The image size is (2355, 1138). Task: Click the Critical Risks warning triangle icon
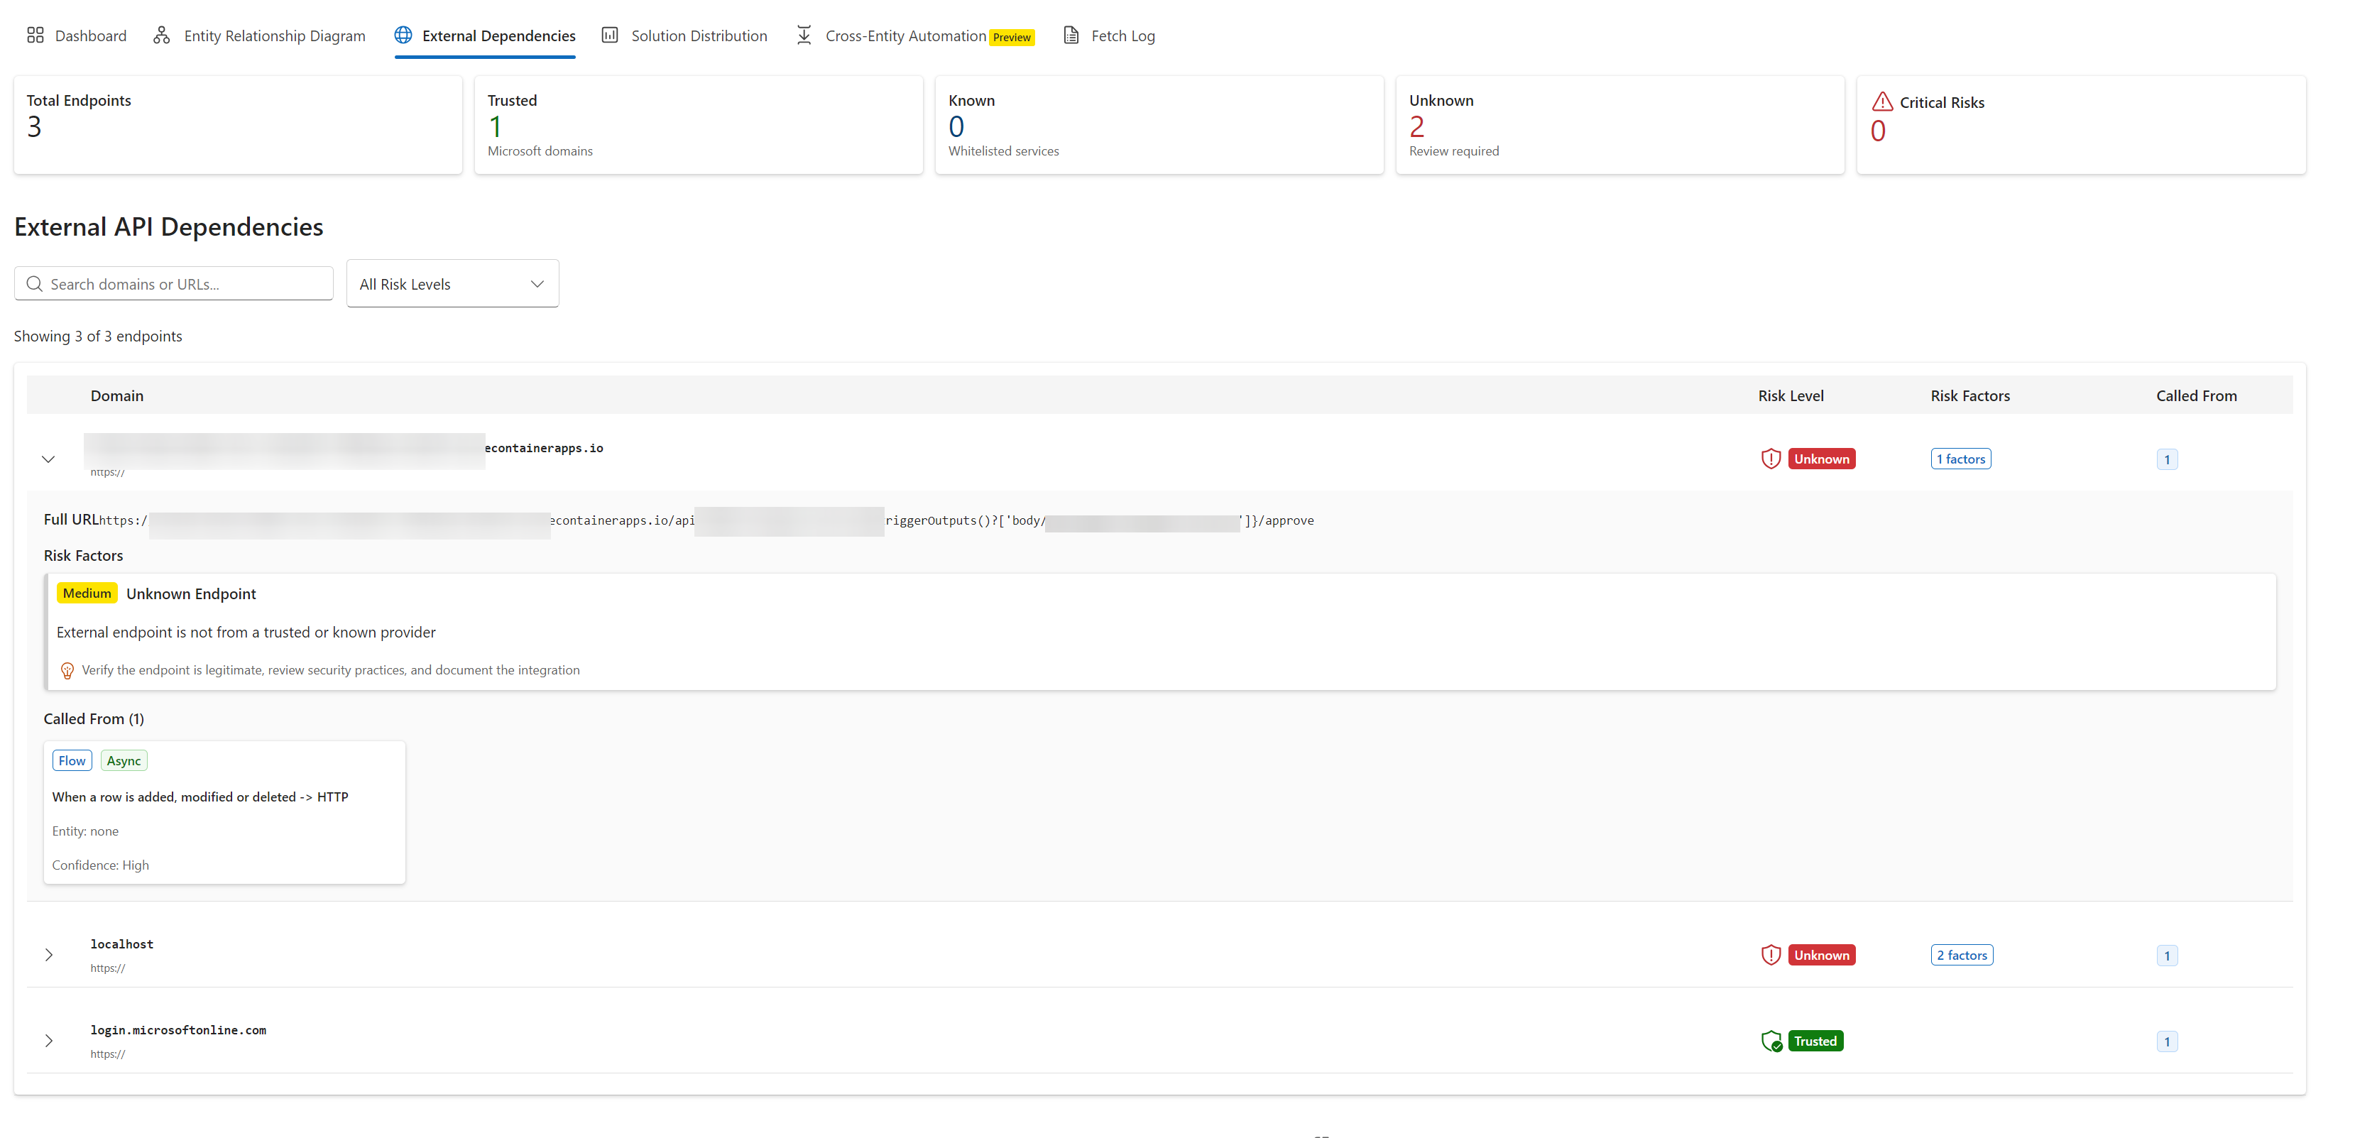(x=1882, y=102)
